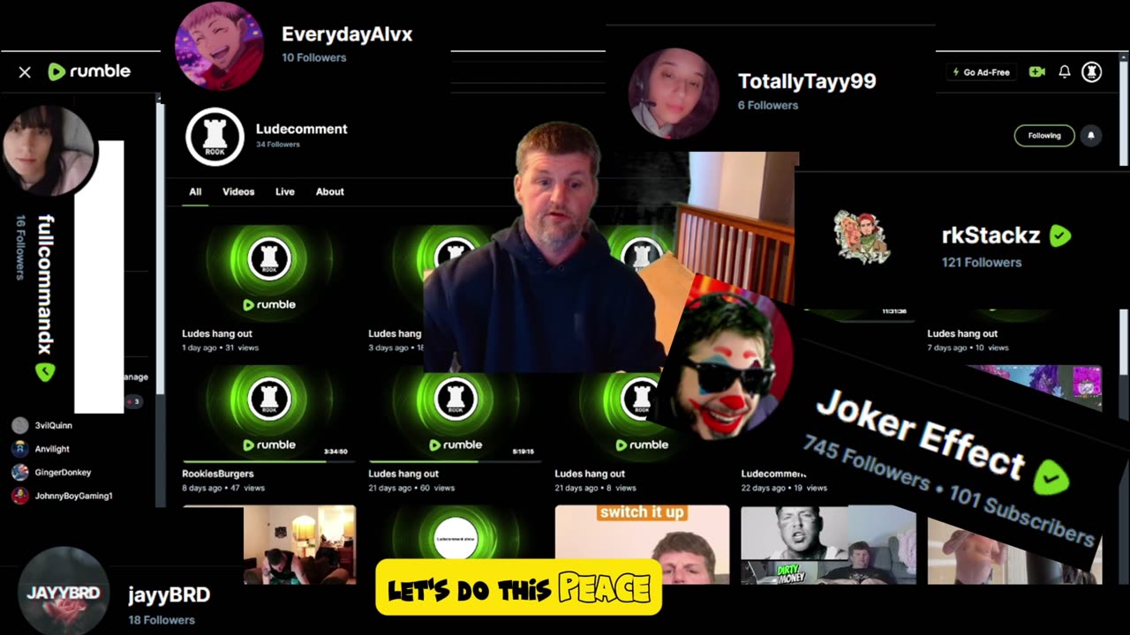The height and width of the screenshot is (635, 1130).
Task: Open JohnnyBoyGaming1 in sidebar list
Action: coord(73,496)
